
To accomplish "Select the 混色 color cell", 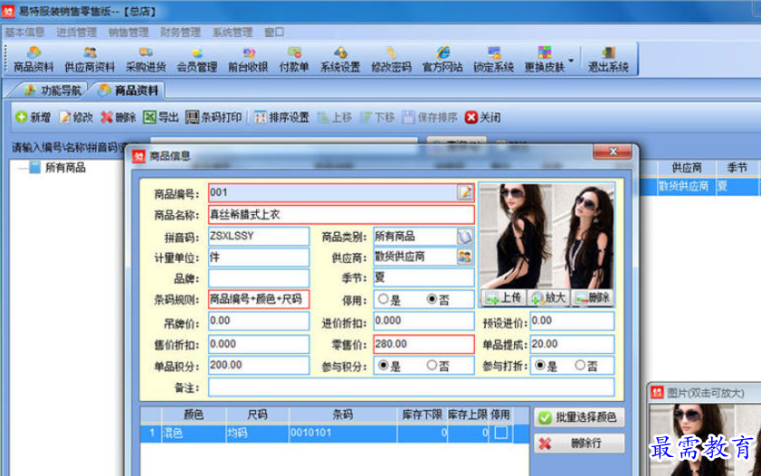I will coord(194,433).
